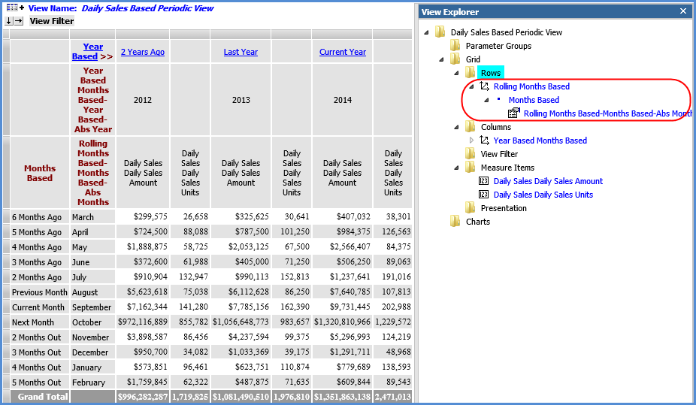Select Presentation in the tree

[504, 208]
